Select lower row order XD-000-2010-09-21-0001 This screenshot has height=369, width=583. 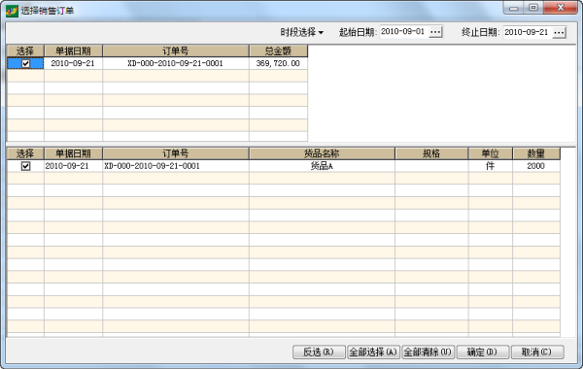click(176, 166)
